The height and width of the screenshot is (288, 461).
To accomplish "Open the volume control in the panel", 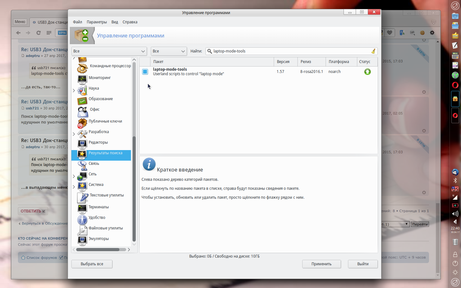I will (455, 213).
